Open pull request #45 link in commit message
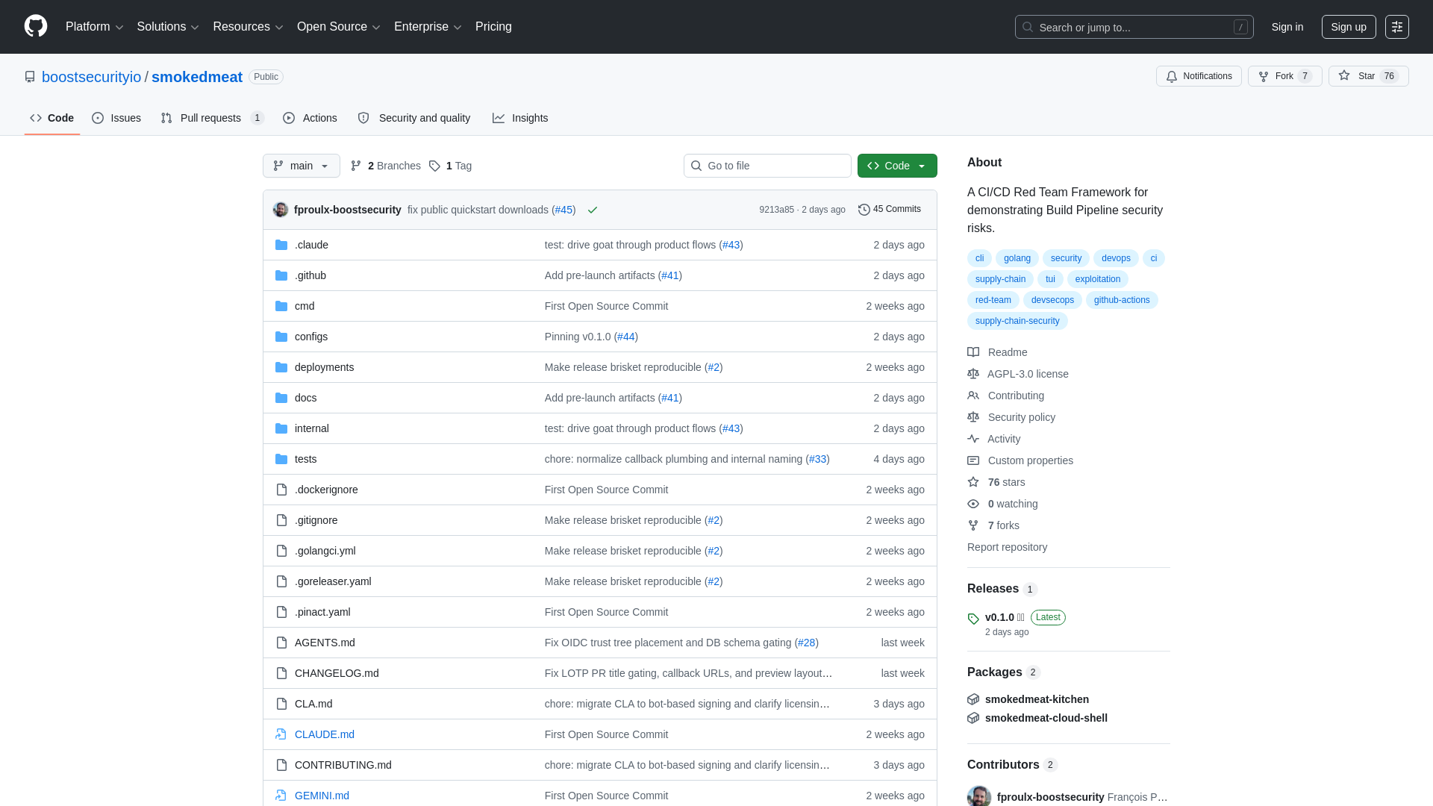This screenshot has height=806, width=1433. (563, 210)
